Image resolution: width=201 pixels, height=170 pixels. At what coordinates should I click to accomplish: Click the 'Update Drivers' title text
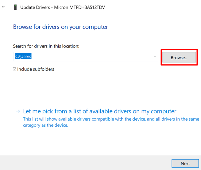(35, 7)
